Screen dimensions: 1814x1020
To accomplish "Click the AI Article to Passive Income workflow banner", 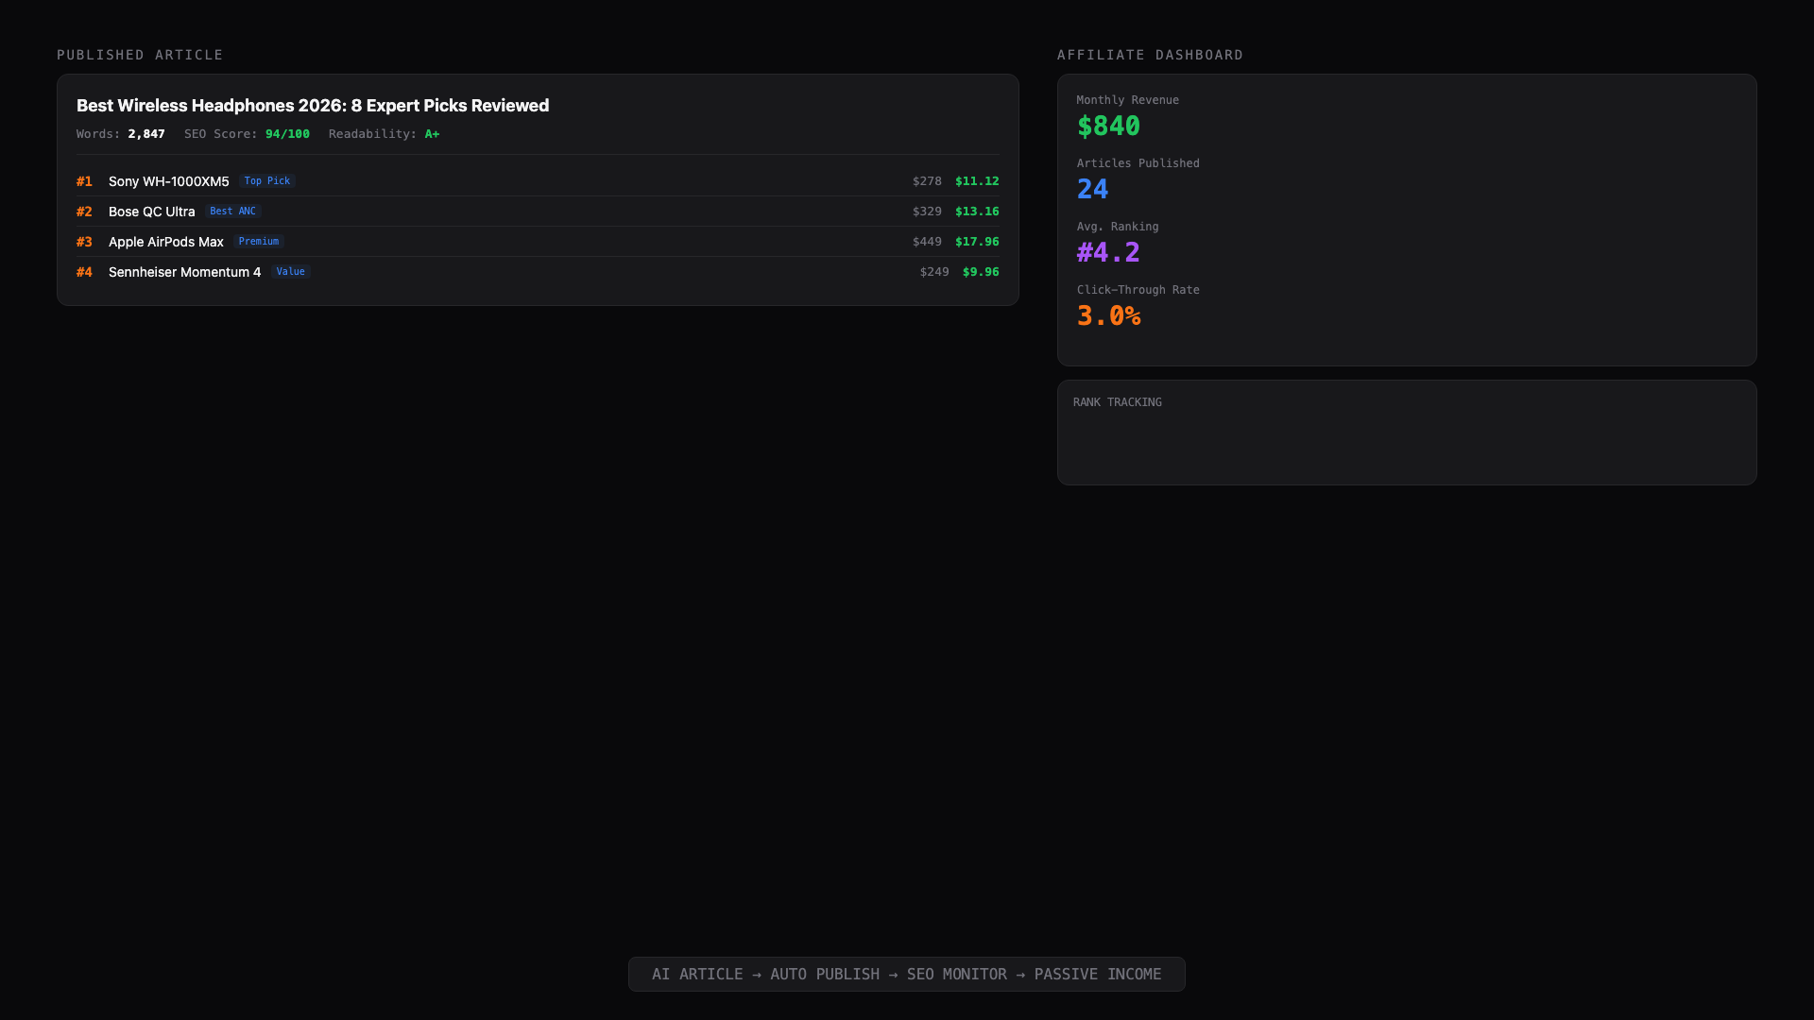I will pyautogui.click(x=906, y=974).
